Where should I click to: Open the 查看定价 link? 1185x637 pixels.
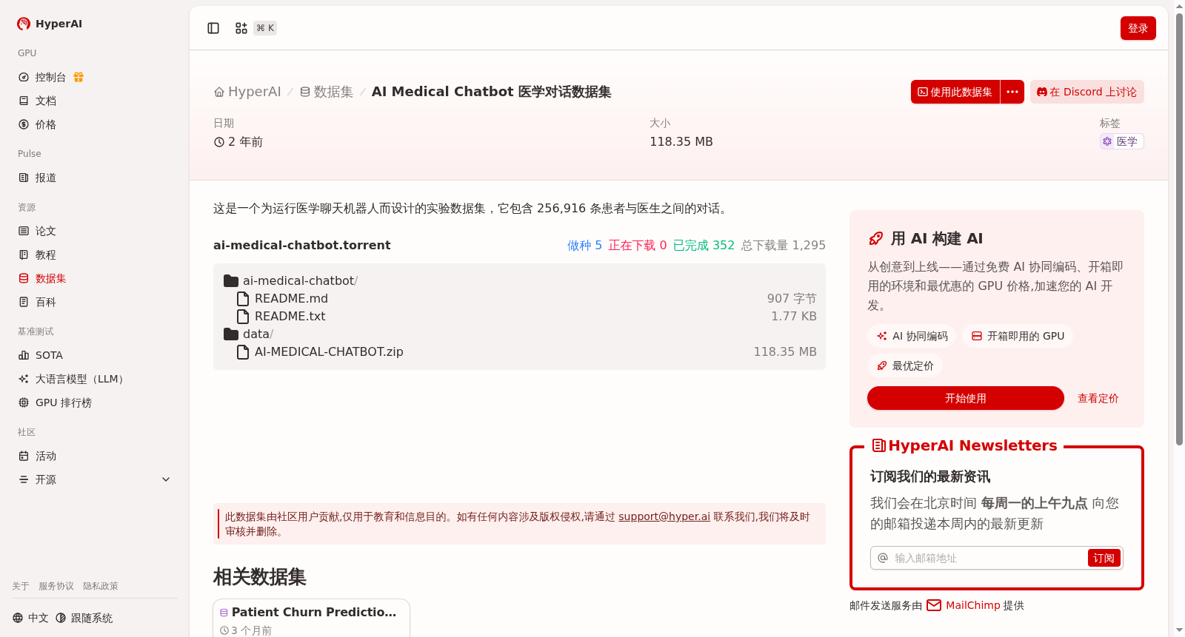coord(1098,398)
